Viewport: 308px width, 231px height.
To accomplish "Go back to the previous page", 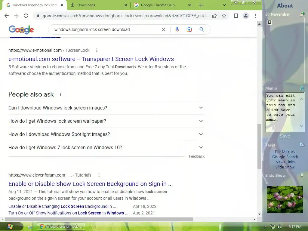I will (7, 16).
